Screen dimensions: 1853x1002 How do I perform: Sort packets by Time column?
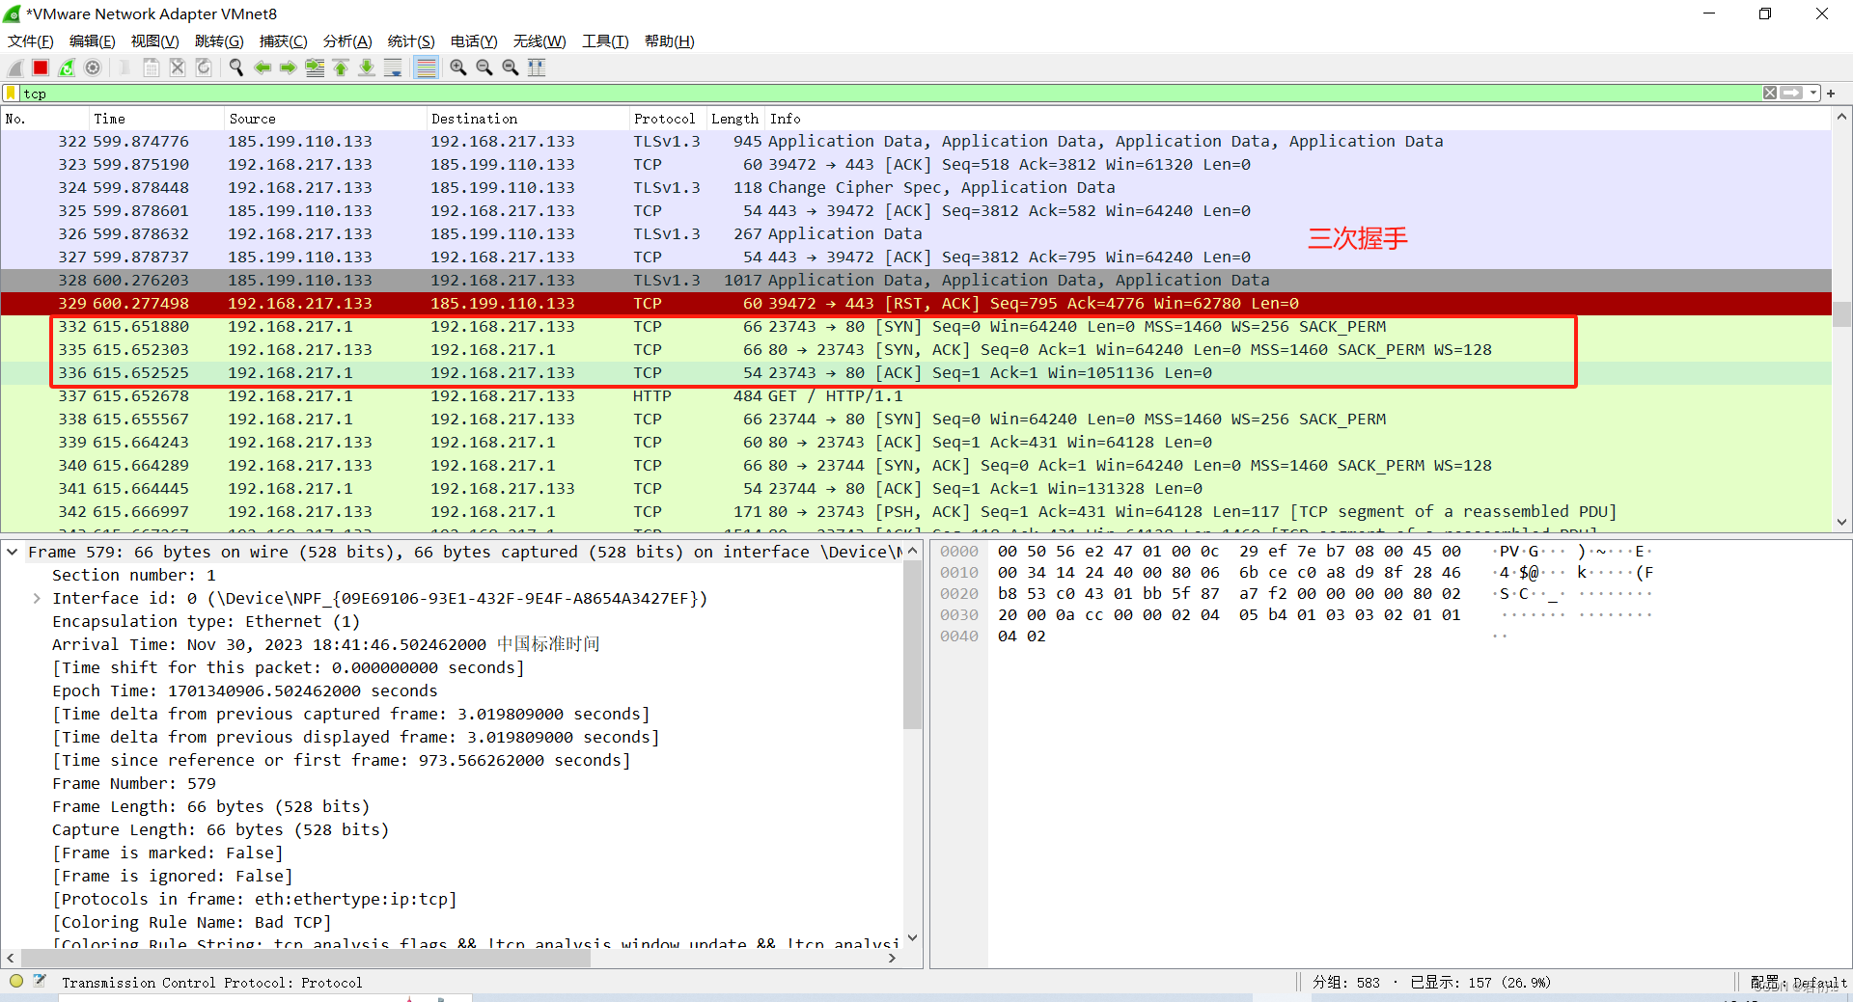click(x=156, y=119)
